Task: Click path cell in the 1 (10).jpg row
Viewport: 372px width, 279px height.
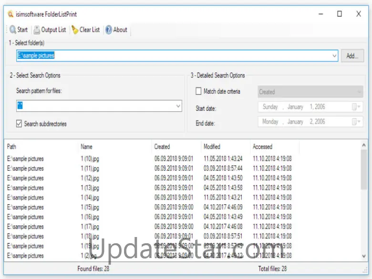Action: coord(25,159)
